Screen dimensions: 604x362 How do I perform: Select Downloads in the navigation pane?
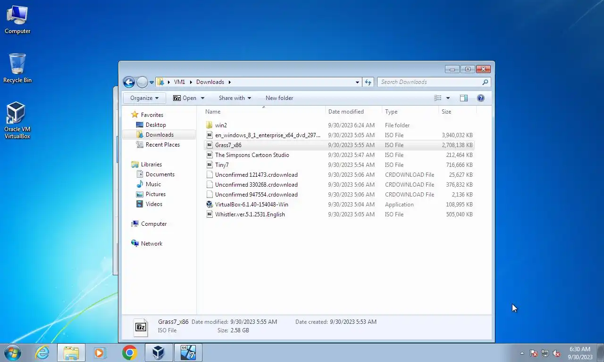pyautogui.click(x=159, y=135)
